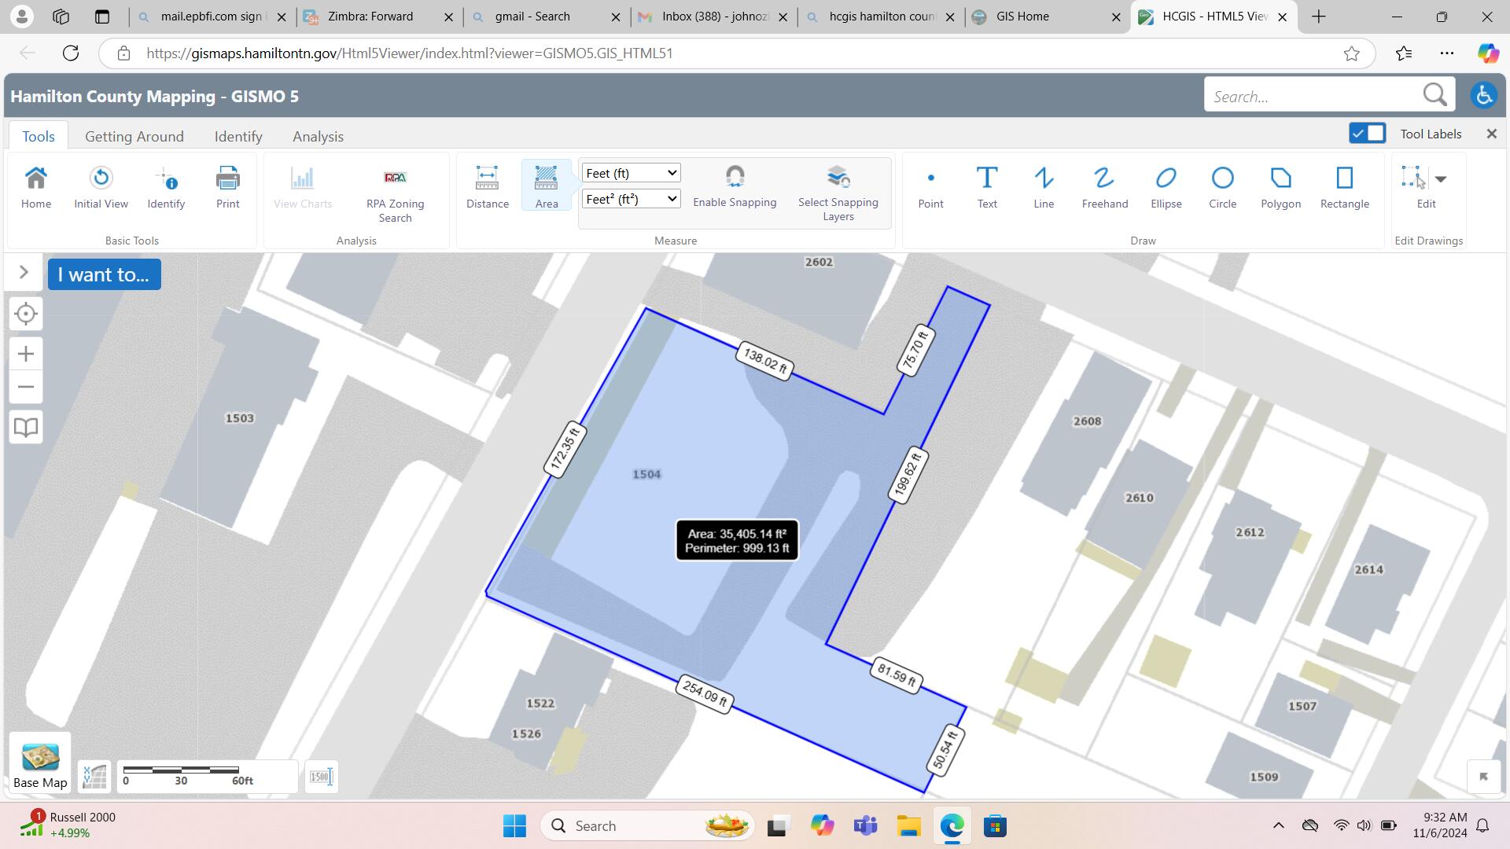Open the feet unit dropdown
1510x849 pixels.
(x=629, y=172)
